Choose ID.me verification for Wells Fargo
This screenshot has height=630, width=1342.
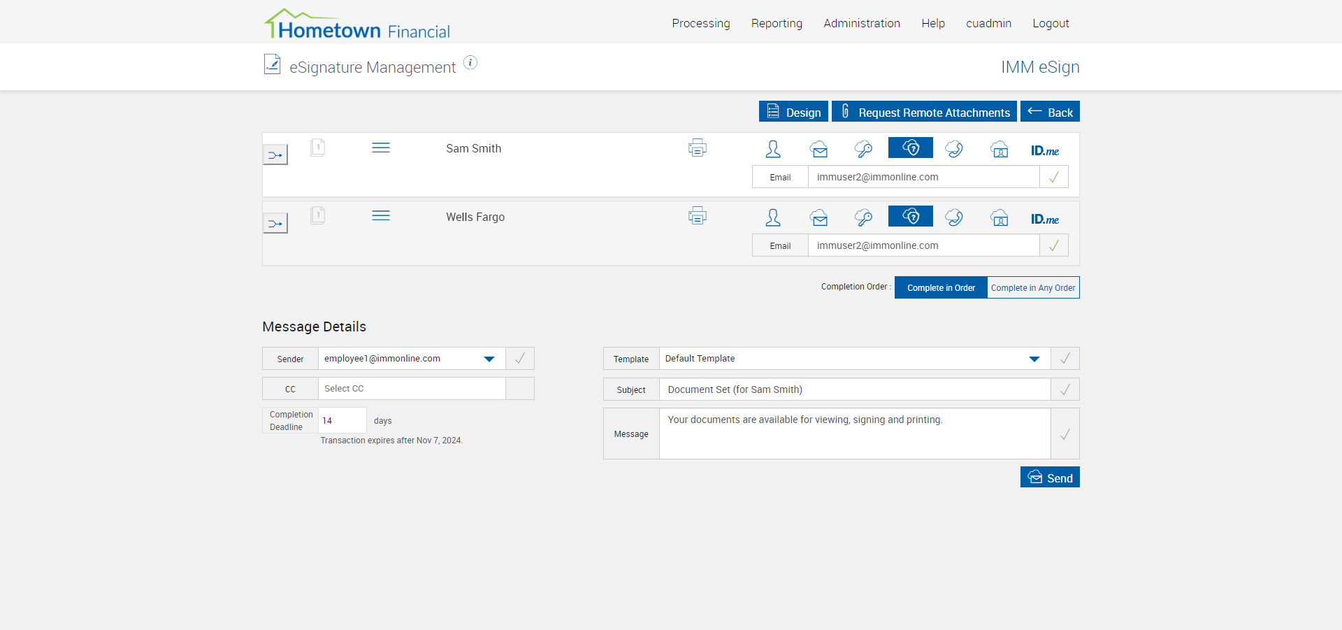pos(1044,219)
